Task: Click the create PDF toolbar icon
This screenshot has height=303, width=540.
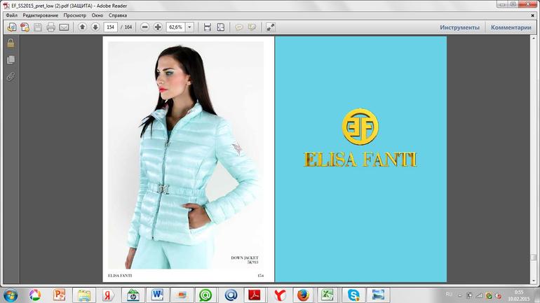Action: [x=25, y=27]
